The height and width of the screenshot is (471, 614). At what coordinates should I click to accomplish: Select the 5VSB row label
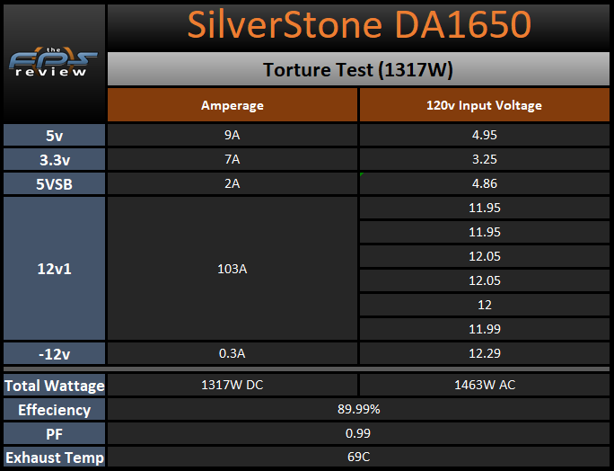[55, 183]
